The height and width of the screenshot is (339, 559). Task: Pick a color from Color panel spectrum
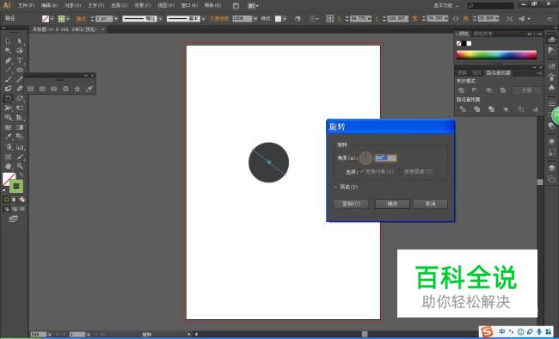pos(496,54)
